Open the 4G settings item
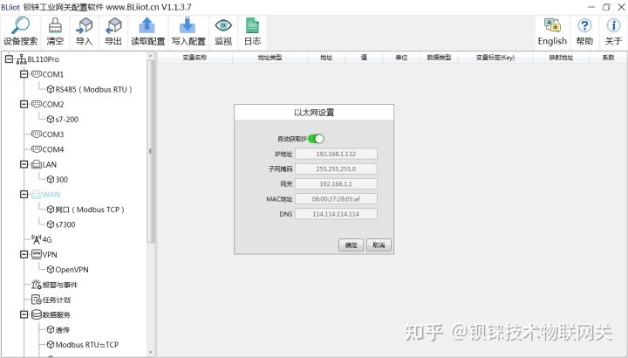The width and height of the screenshot is (628, 358). 42,240
